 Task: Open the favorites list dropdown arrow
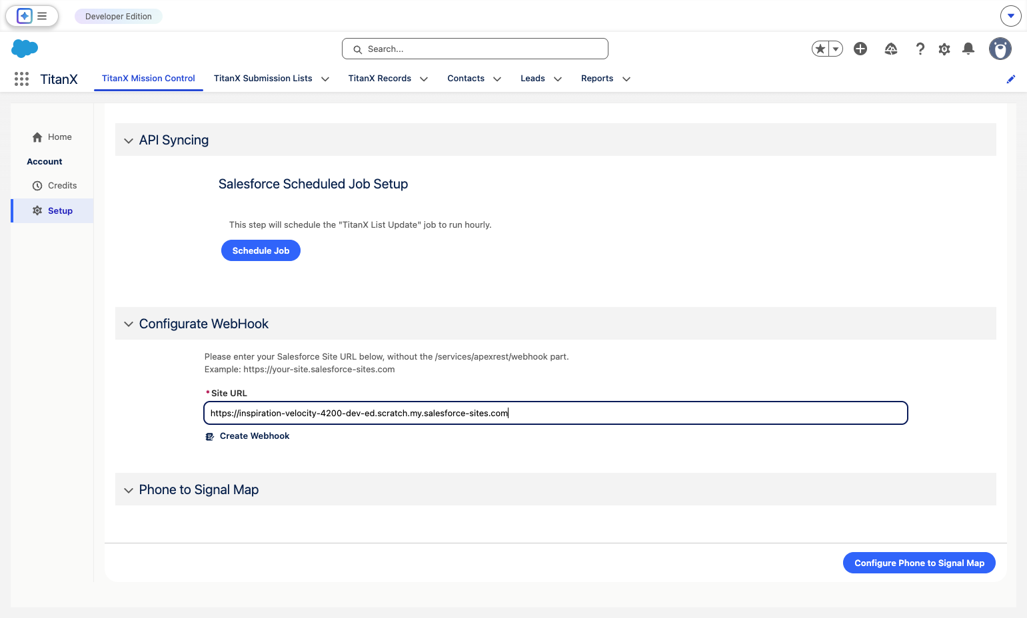click(836, 49)
